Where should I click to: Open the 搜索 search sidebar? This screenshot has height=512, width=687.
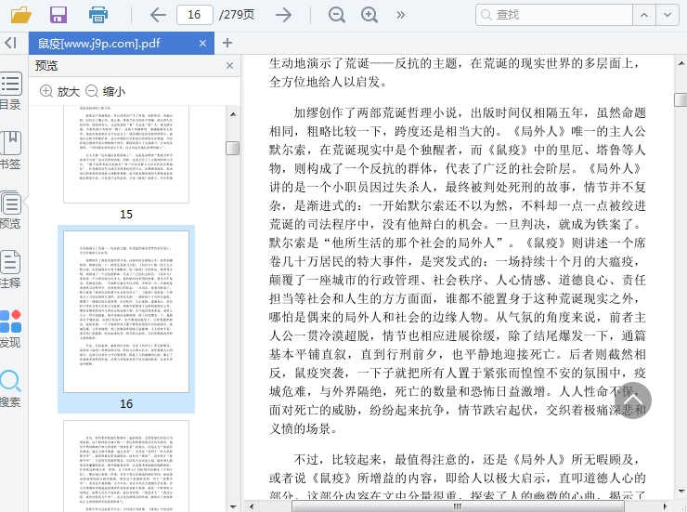[10, 388]
